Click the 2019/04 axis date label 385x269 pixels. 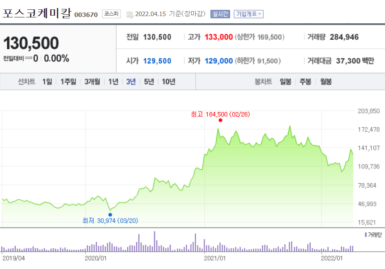click(x=13, y=258)
